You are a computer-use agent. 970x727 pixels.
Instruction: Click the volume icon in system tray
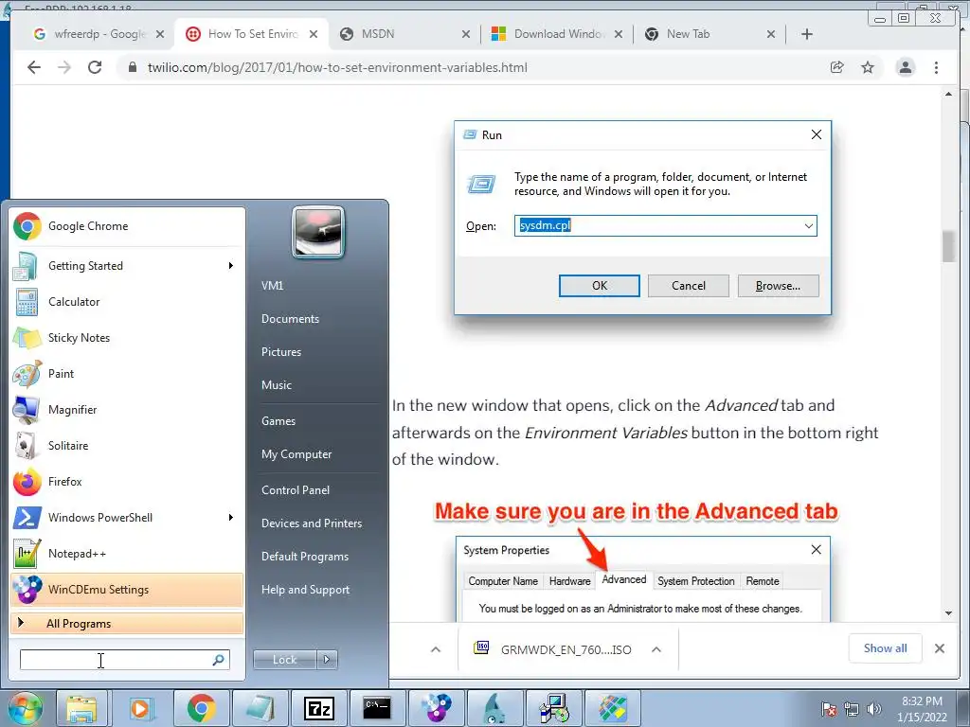tap(874, 709)
